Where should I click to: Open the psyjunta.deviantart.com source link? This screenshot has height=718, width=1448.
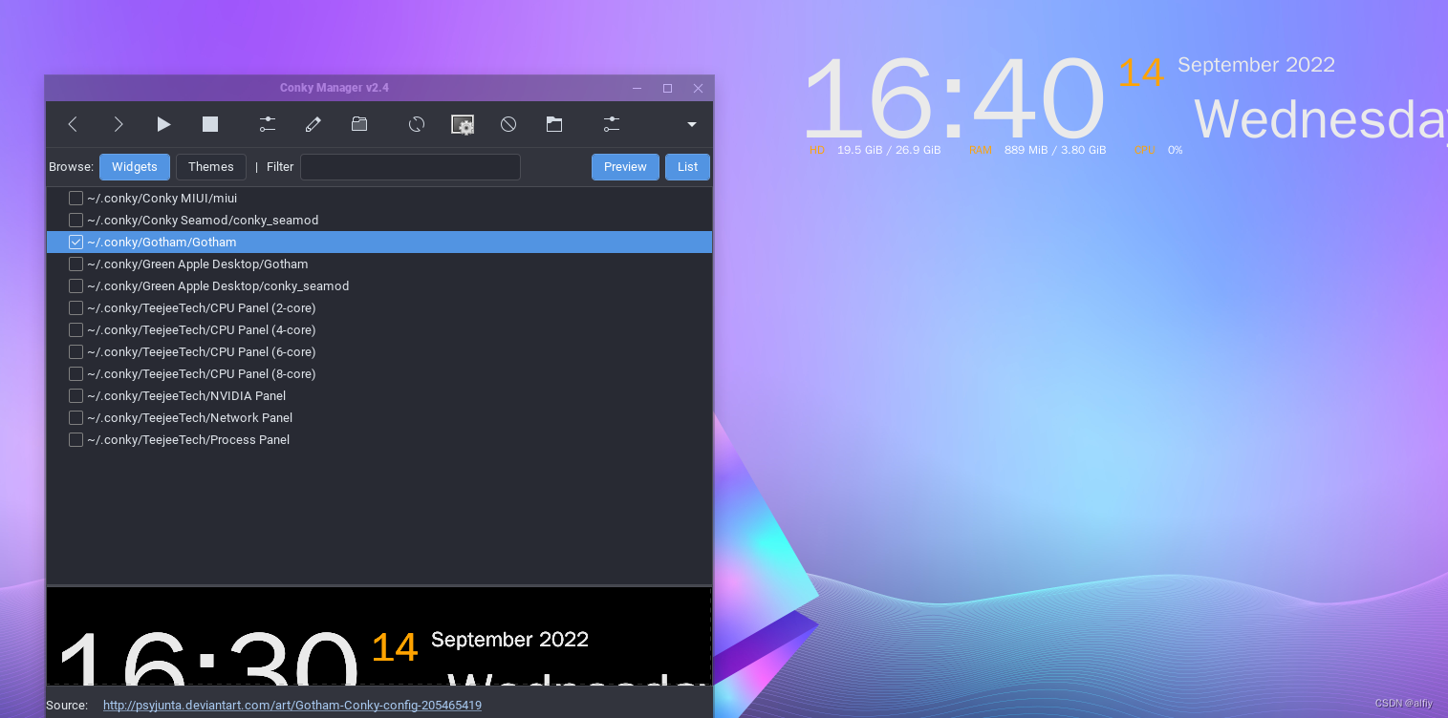coord(292,706)
